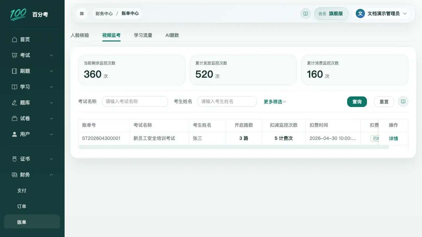Toggle the sidebar with the hamburger icon
This screenshot has height=237, width=422.
tap(82, 13)
